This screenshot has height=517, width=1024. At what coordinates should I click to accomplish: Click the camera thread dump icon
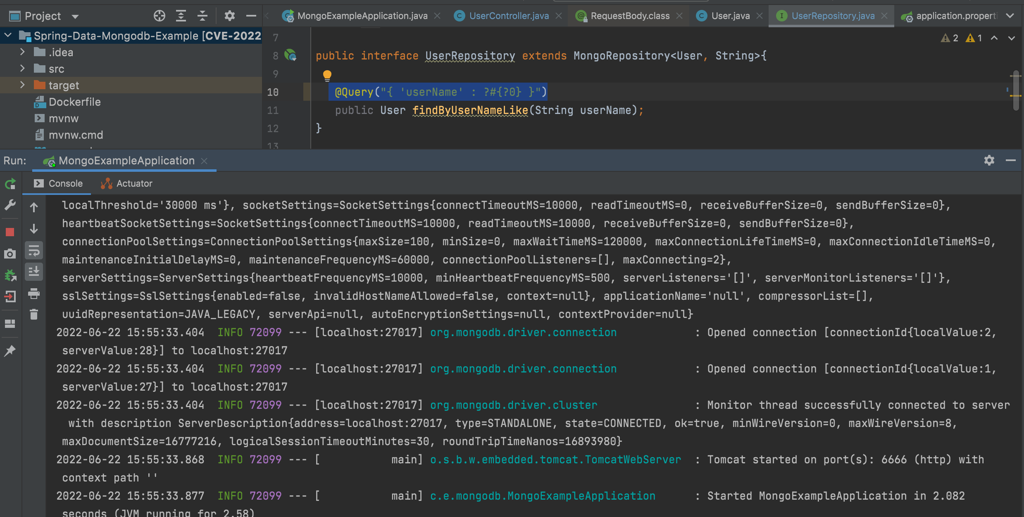click(x=10, y=254)
